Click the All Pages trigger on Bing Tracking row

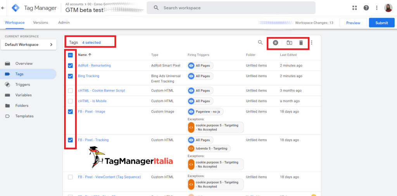(200, 76)
